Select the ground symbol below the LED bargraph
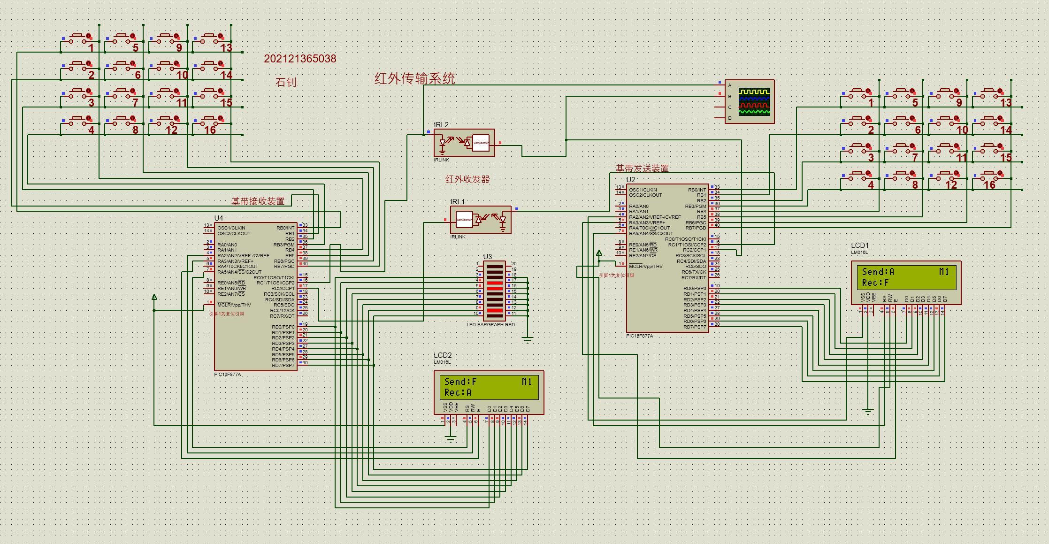This screenshot has height=544, width=1049. tap(528, 339)
